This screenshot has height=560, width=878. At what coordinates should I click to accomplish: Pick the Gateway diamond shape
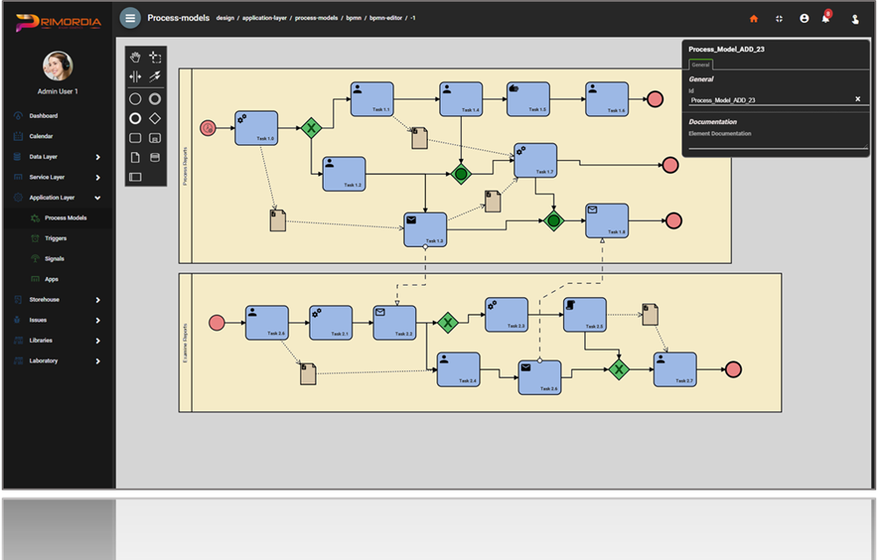[x=155, y=118]
